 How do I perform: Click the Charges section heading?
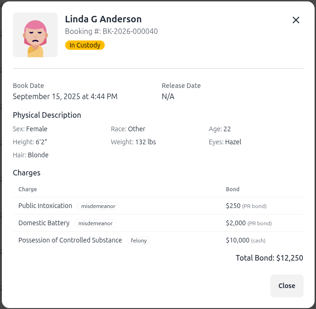point(27,173)
